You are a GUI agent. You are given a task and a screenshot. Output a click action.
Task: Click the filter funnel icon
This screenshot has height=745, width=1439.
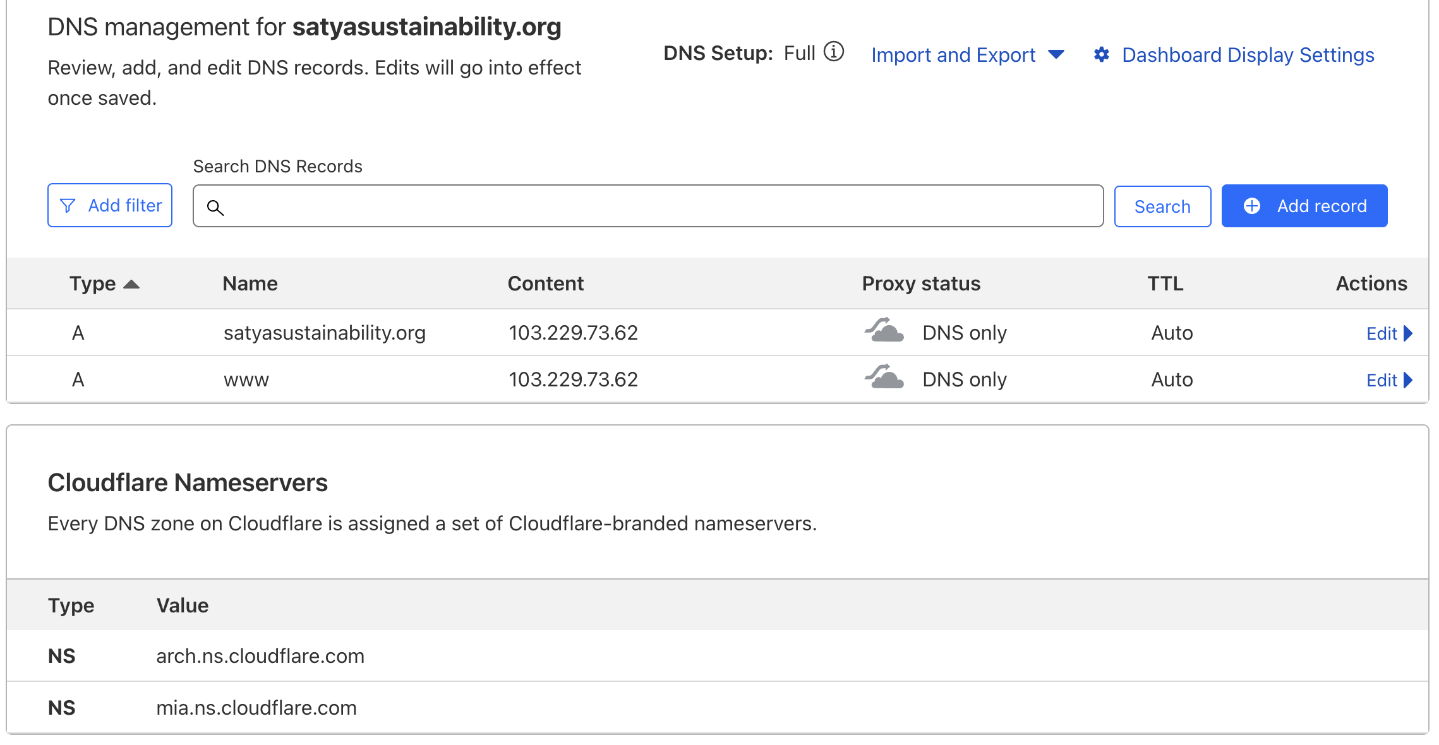68,206
